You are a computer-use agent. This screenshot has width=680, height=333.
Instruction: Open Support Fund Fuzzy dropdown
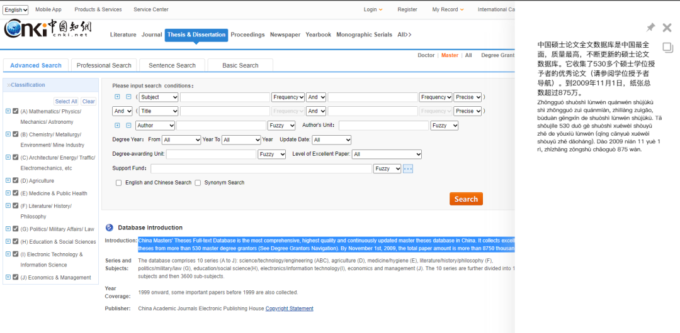(x=387, y=169)
